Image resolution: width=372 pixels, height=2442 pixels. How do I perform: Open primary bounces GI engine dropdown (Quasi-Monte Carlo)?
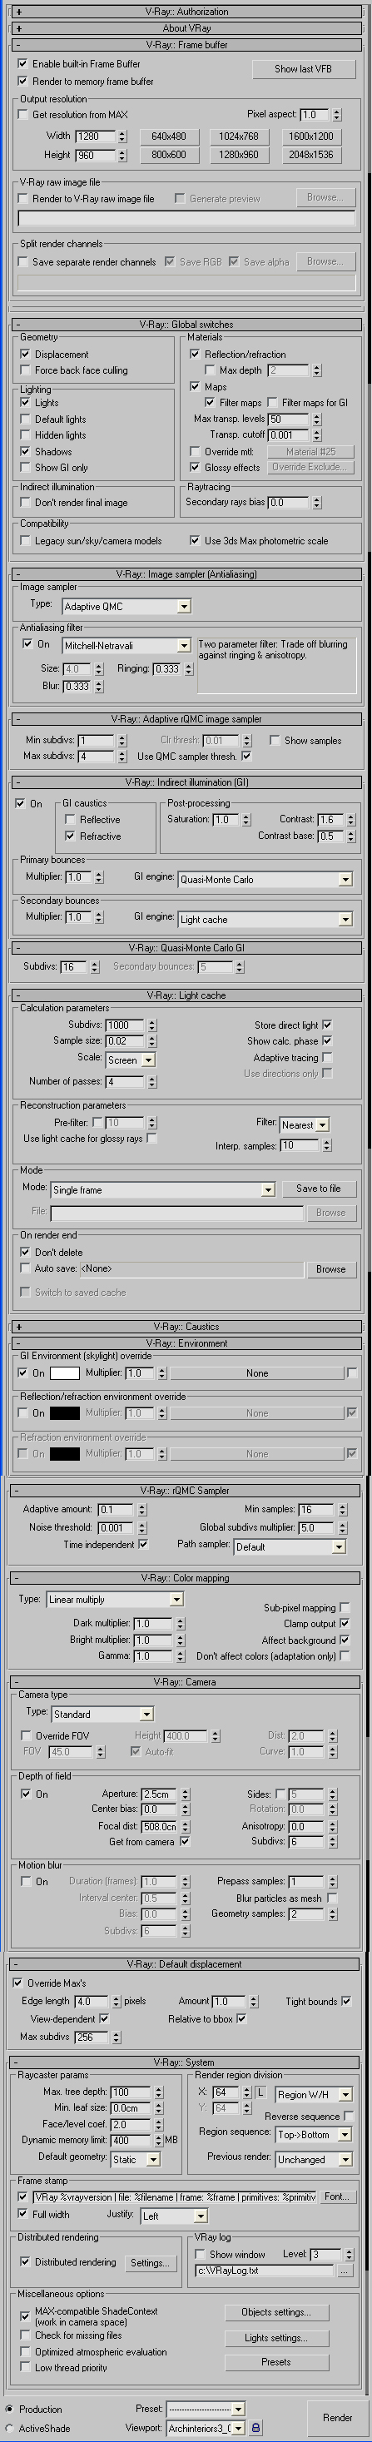click(x=265, y=879)
